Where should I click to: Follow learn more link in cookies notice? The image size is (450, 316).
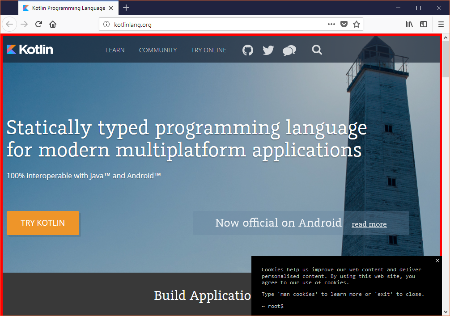[x=346, y=294]
